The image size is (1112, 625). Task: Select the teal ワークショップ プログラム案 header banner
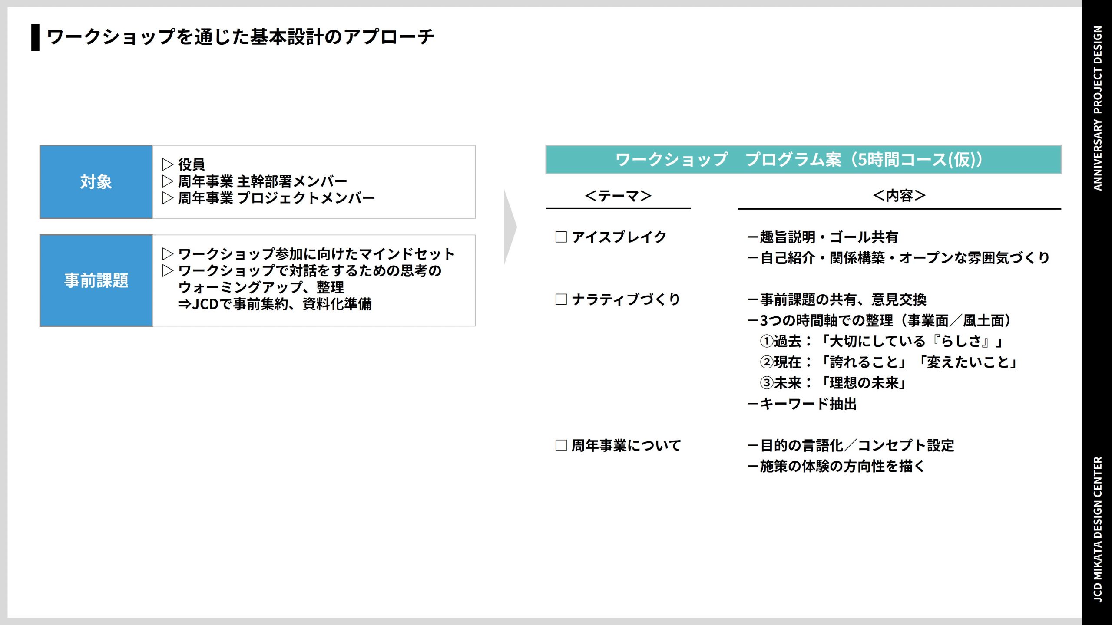(803, 160)
